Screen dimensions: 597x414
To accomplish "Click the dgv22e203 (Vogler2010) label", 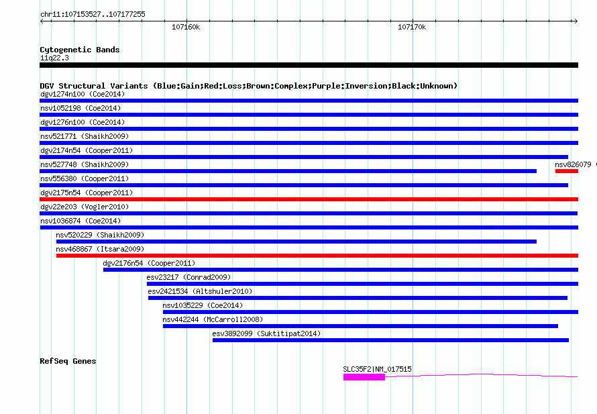I will click(x=83, y=207).
